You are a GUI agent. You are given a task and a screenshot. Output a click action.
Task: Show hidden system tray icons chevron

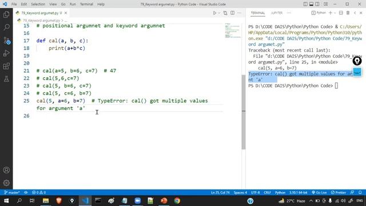(311, 201)
